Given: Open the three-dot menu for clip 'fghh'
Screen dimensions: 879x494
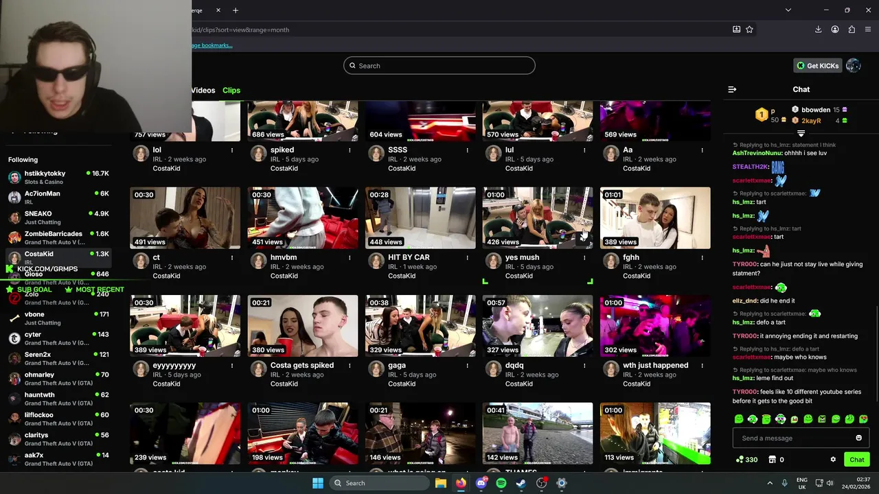Looking at the screenshot, I should coord(702,257).
